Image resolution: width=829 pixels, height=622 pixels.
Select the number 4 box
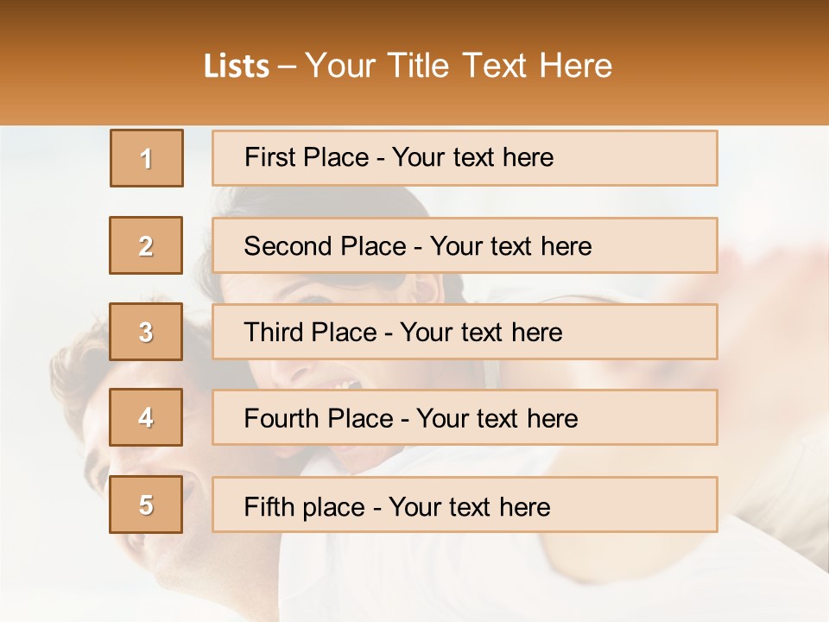[x=146, y=417]
